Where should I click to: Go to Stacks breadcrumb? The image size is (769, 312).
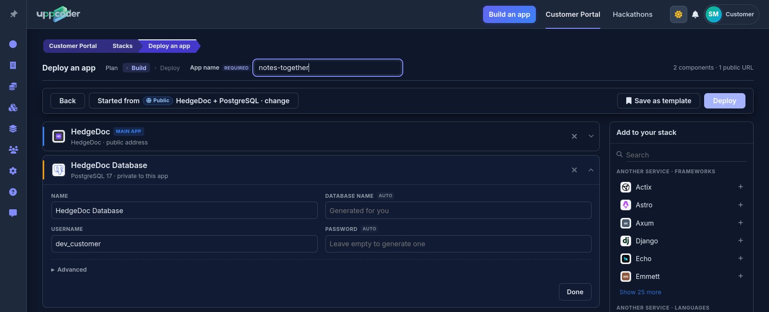(122, 46)
